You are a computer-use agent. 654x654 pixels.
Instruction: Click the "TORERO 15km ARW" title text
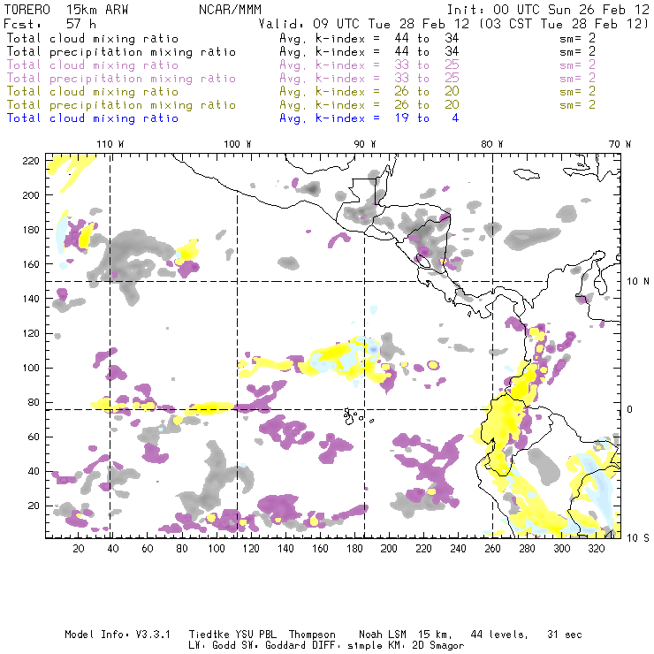tap(66, 10)
